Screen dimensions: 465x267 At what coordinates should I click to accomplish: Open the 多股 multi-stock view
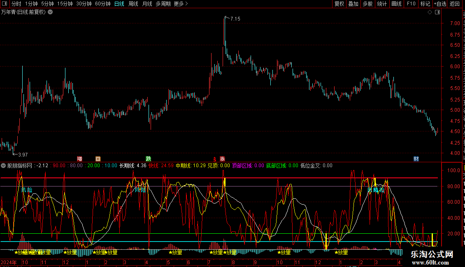point(367,4)
